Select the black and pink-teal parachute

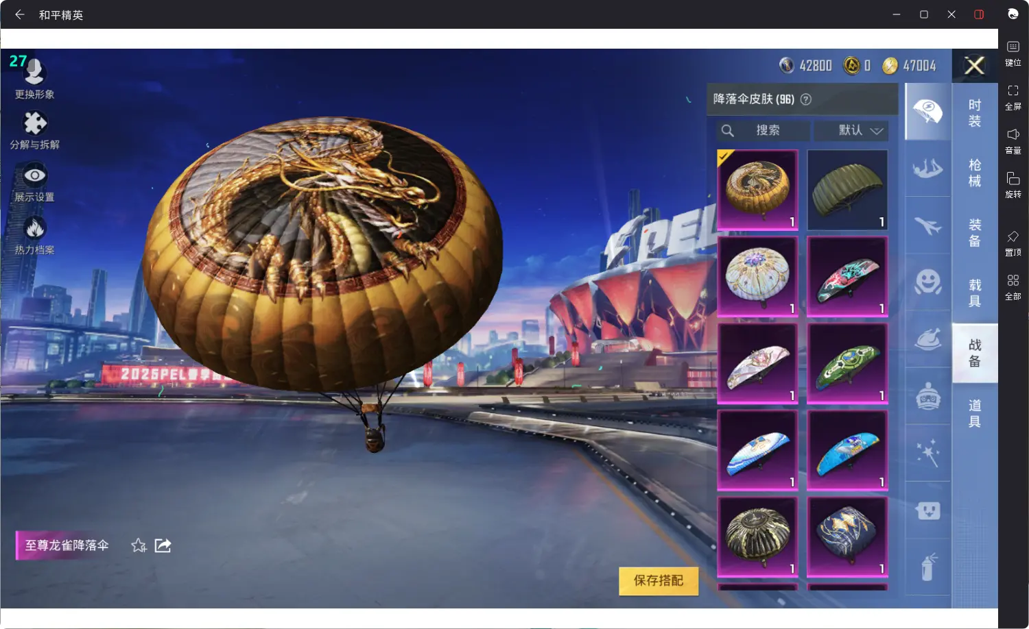pyautogui.click(x=847, y=277)
